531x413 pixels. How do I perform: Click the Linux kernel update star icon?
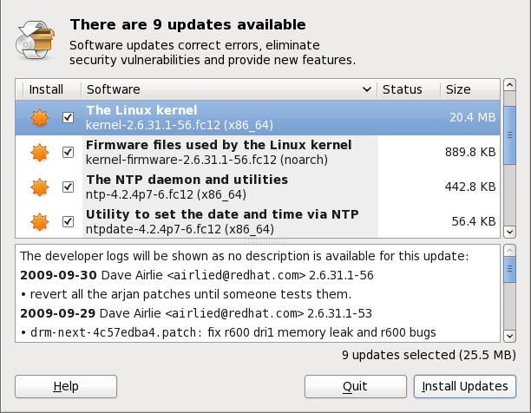point(39,118)
